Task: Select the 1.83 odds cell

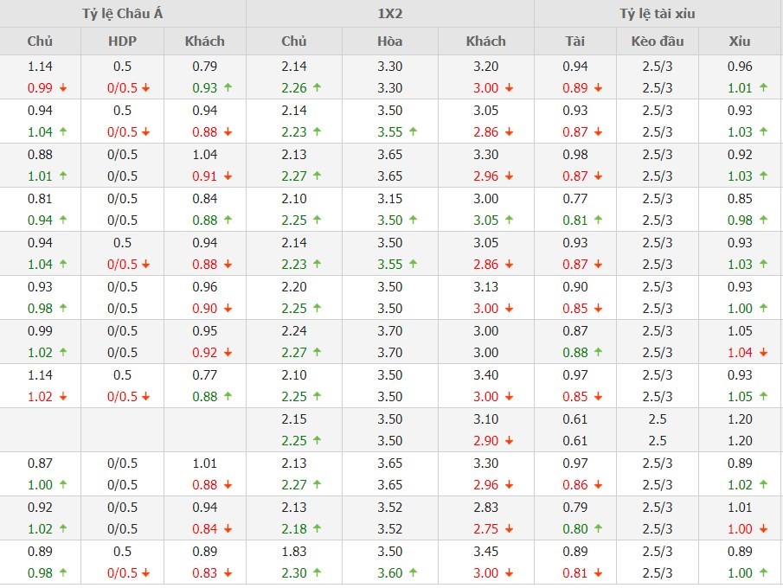Action: click(x=294, y=551)
